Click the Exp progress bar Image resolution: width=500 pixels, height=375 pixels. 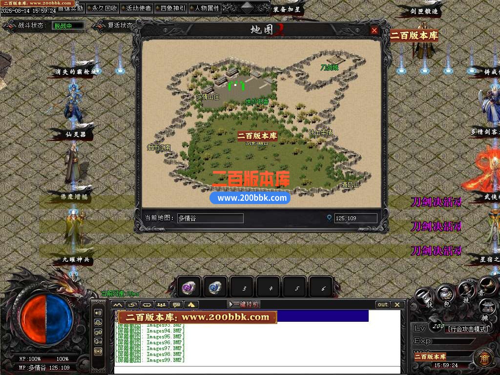pyautogui.click(x=453, y=341)
